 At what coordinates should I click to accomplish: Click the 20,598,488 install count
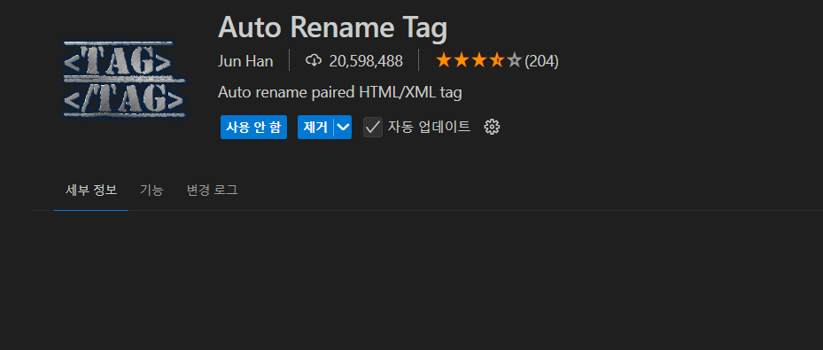point(366,61)
